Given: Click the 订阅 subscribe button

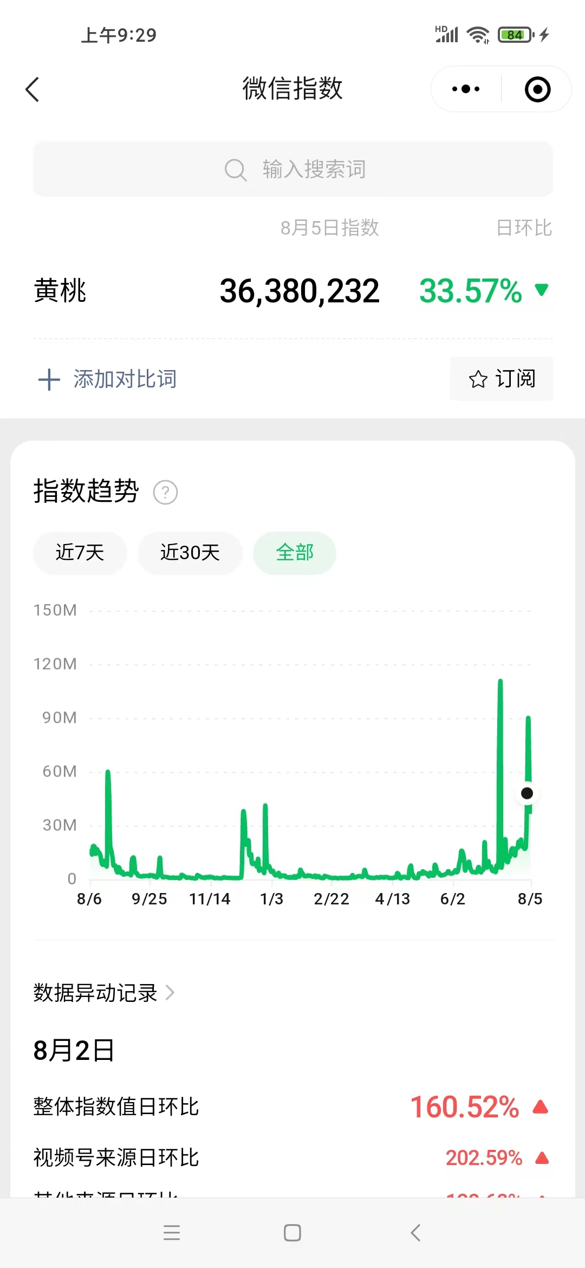Looking at the screenshot, I should coord(502,379).
